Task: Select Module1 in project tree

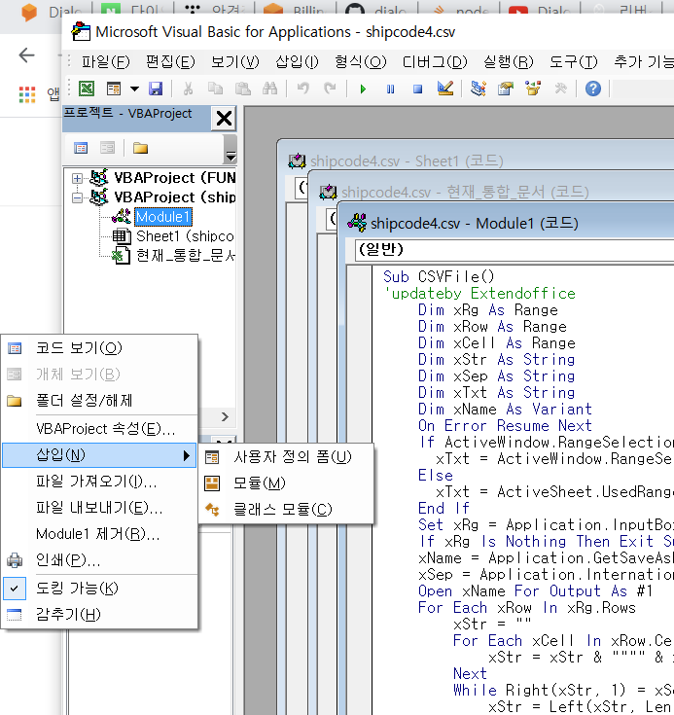Action: click(x=163, y=217)
